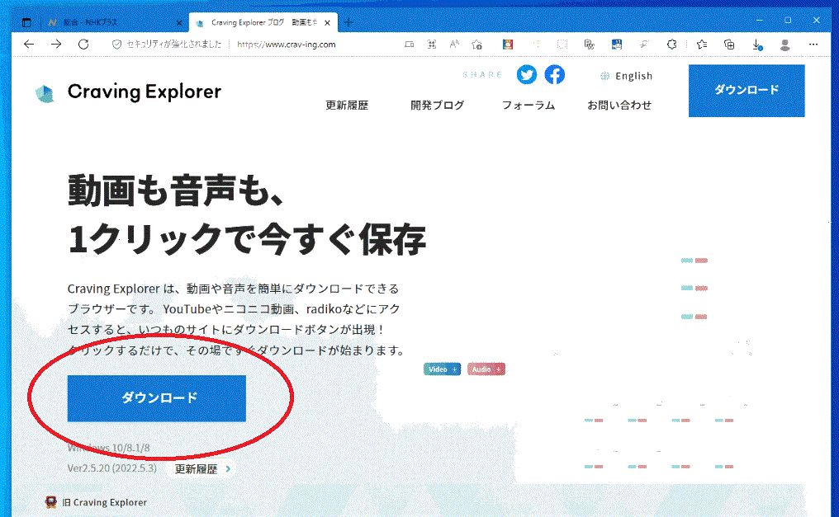Refresh the page with the reload icon
The width and height of the screenshot is (839, 517).
coord(83,45)
